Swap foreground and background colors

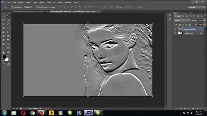click(8, 56)
